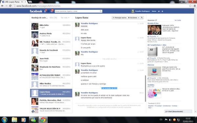This screenshot has width=197, height=123.
Task: Click the '+ Mensaje nuevo' button
Action: tap(120, 18)
